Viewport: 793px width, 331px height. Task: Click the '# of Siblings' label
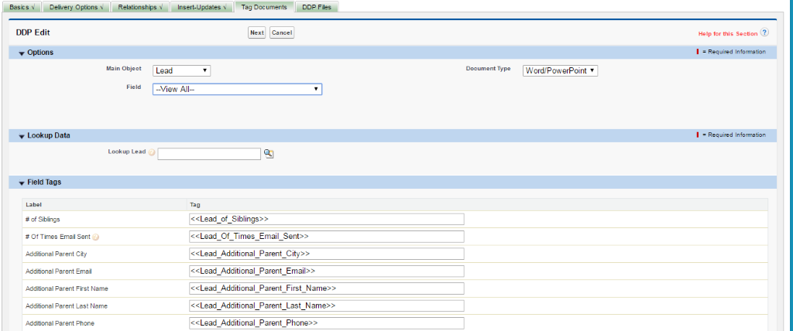click(x=43, y=220)
